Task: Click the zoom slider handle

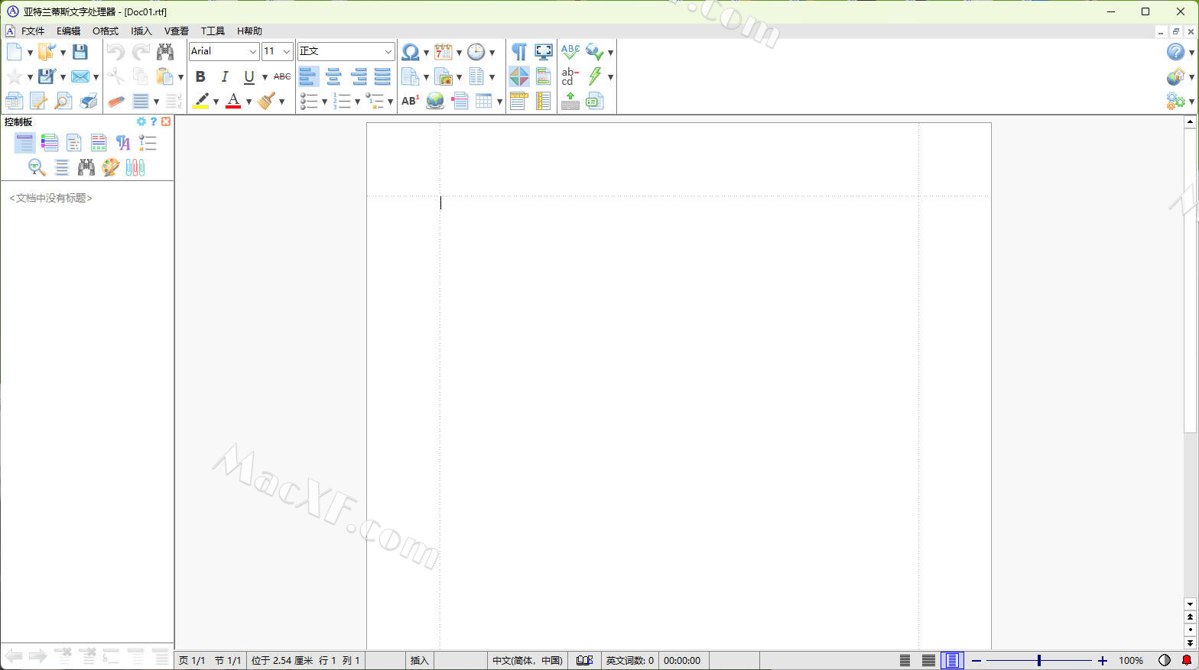Action: (x=1038, y=661)
